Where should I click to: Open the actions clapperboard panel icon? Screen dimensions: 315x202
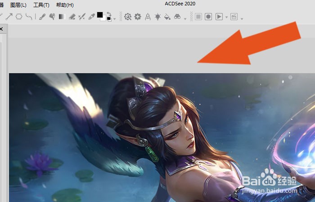coord(234,17)
